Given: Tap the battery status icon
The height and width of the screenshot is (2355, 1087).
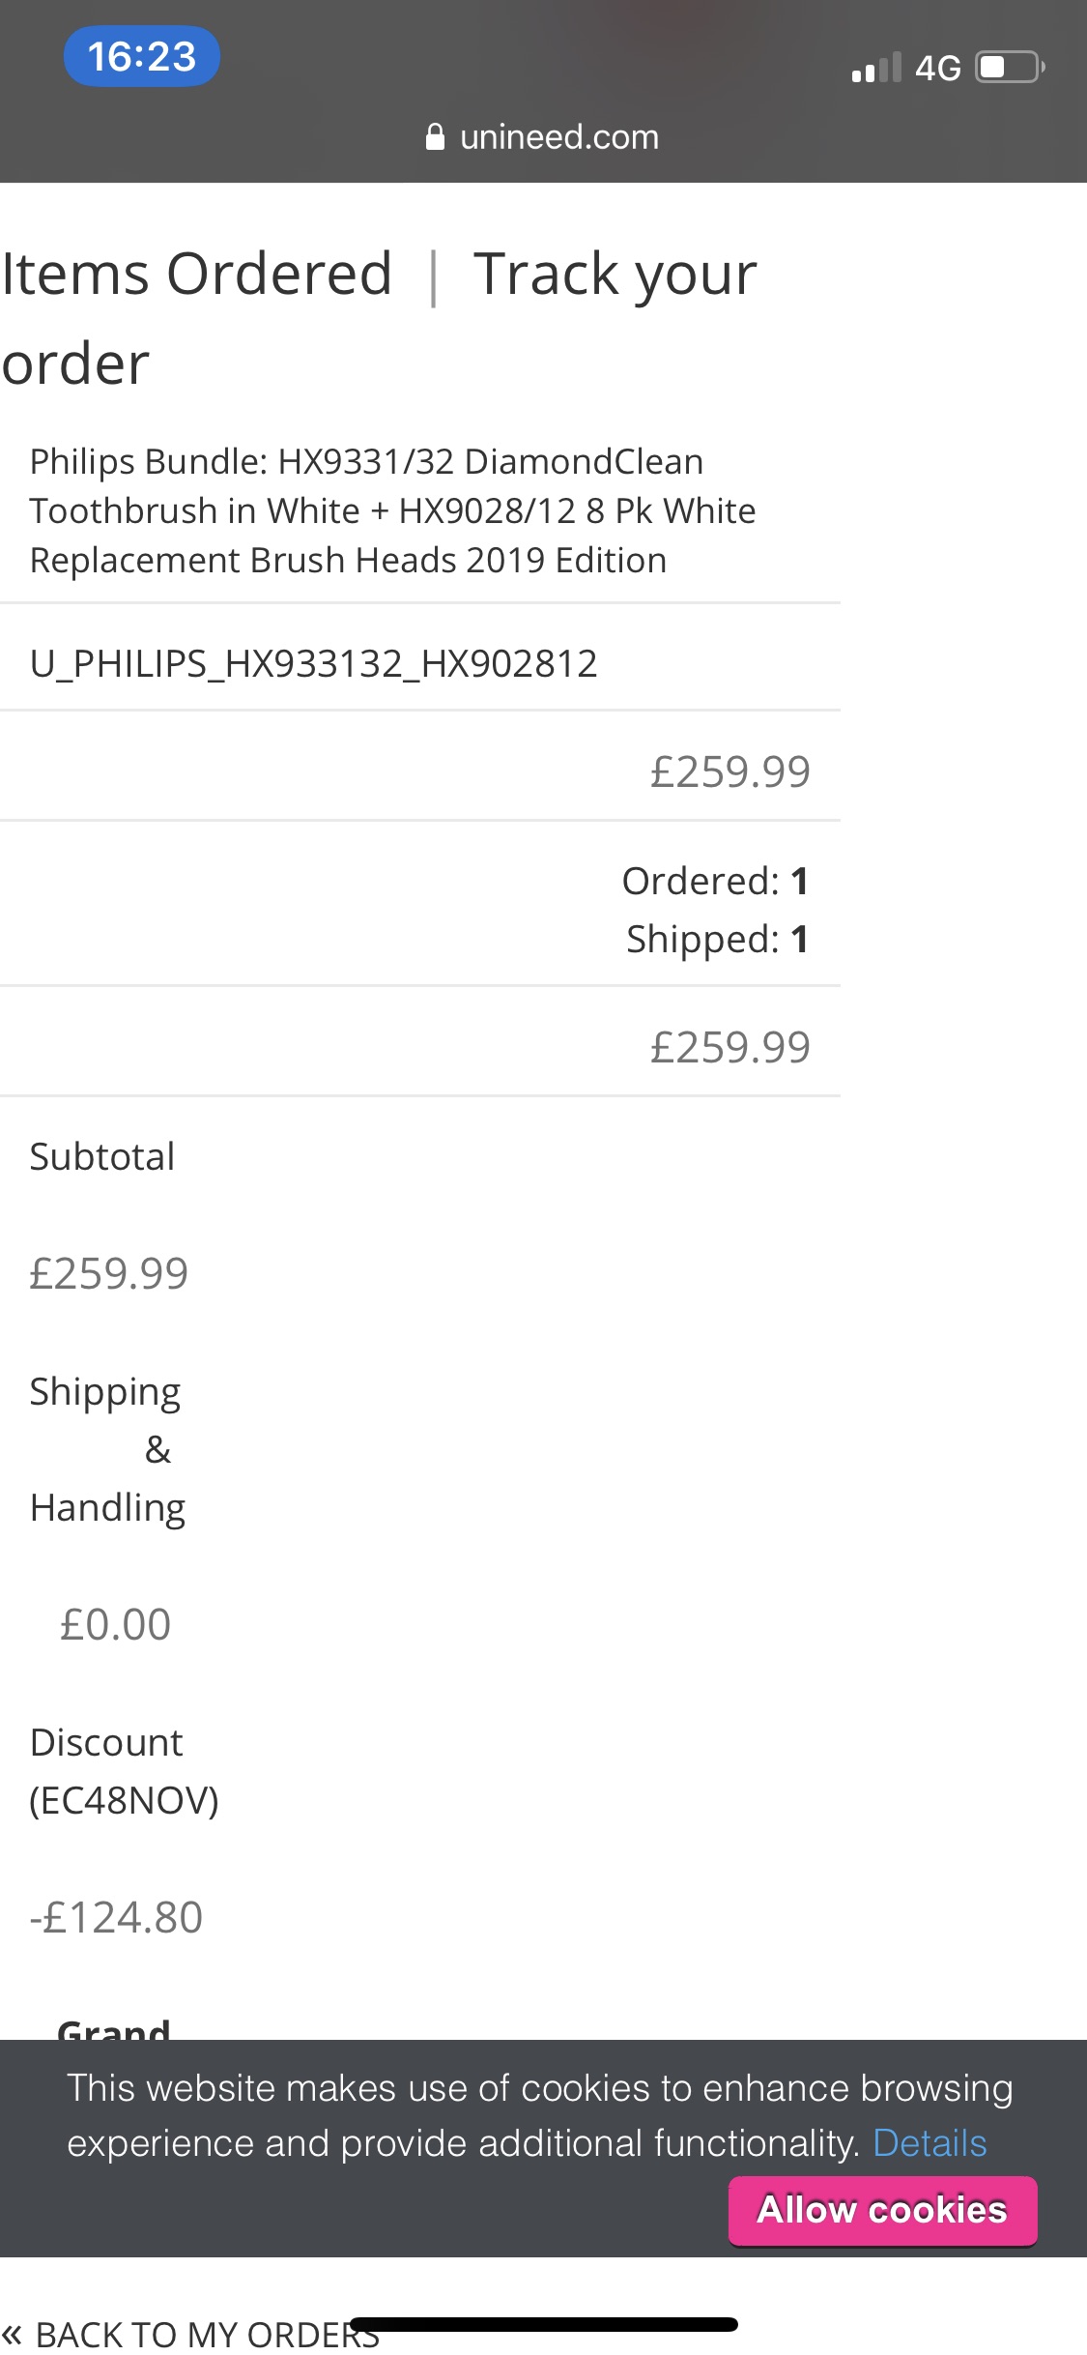Looking at the screenshot, I should 1010,68.
